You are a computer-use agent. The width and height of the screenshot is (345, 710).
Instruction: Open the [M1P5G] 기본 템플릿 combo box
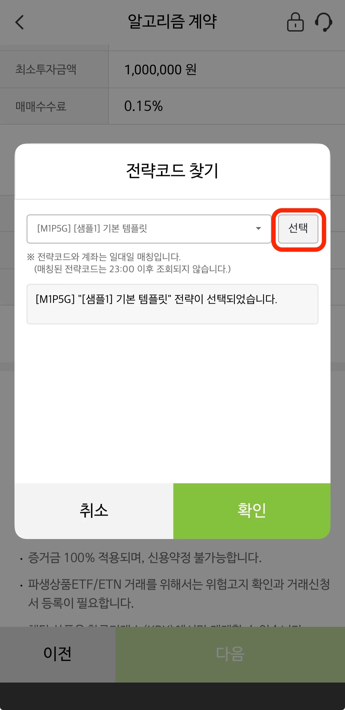pyautogui.click(x=149, y=229)
